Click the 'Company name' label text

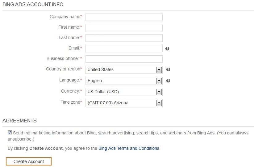click(x=65, y=17)
